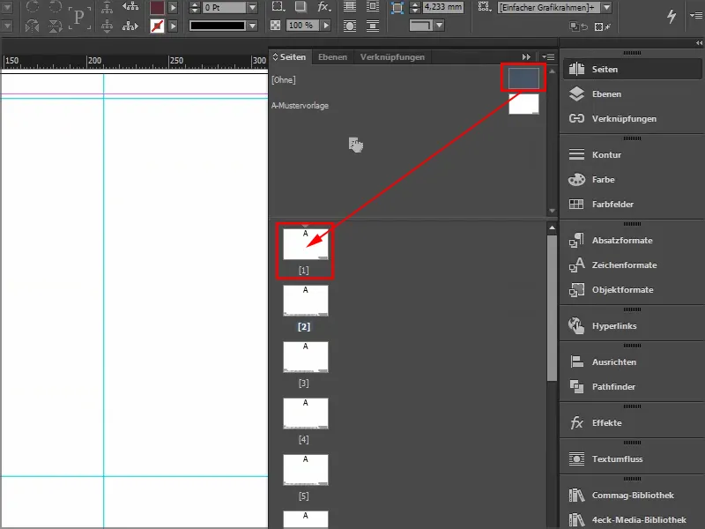Open stroke weight 0 Pt dropdown
The width and height of the screenshot is (705, 529).
point(253,8)
